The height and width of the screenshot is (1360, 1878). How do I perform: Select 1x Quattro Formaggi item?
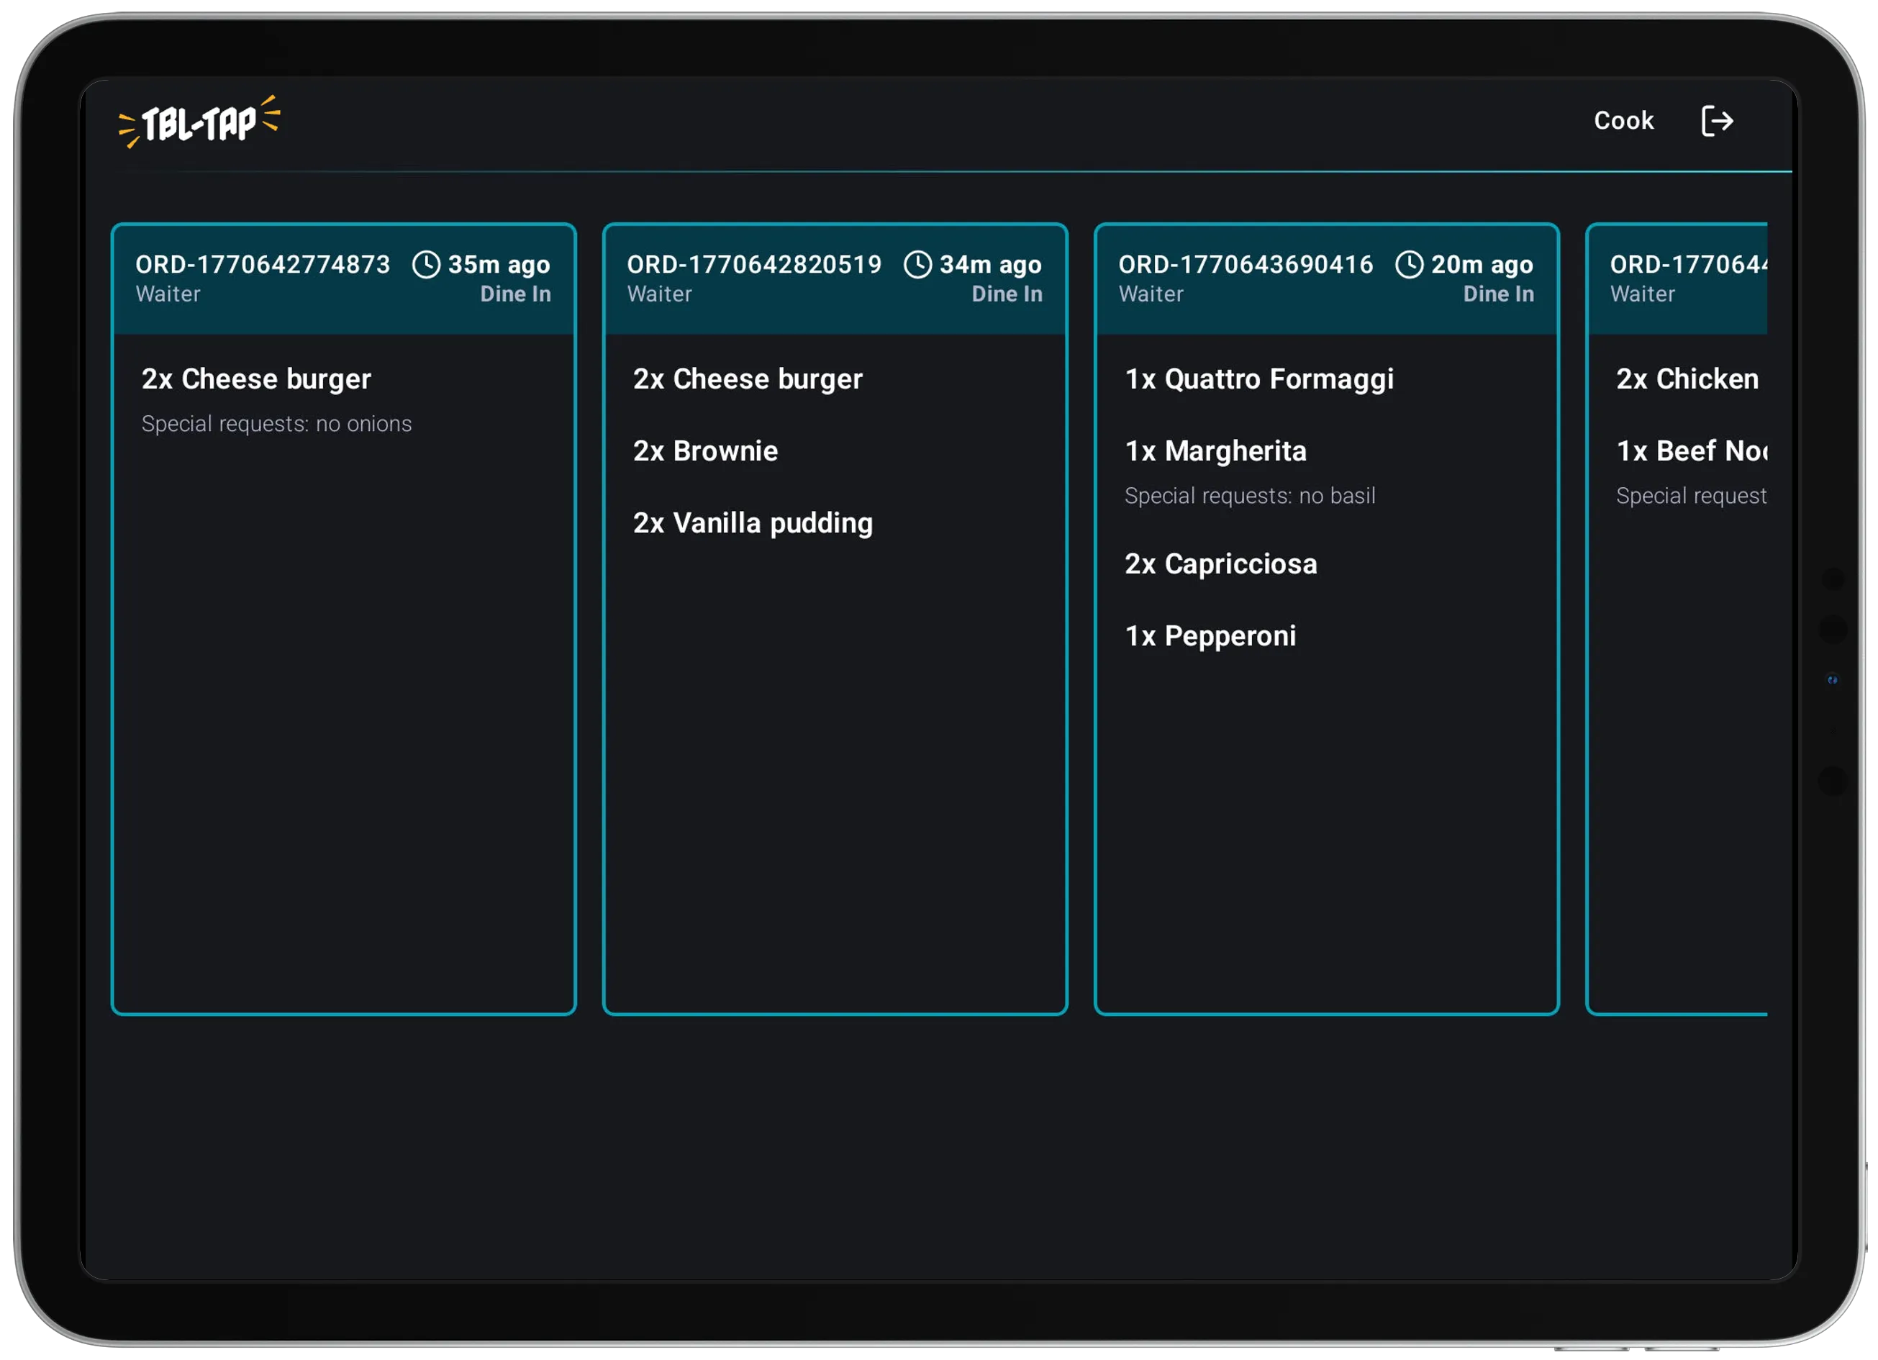click(x=1258, y=379)
